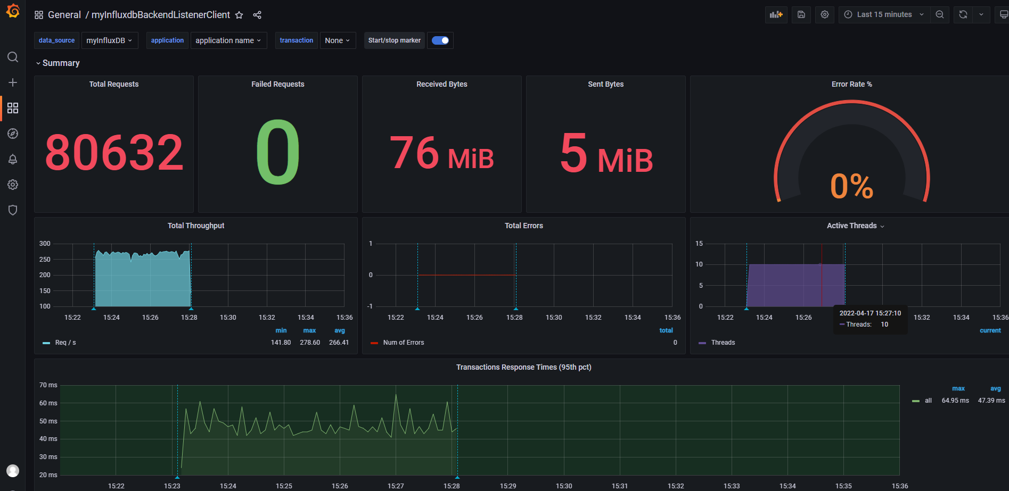Open the refresh interval dropdown arrow

[x=981, y=14]
